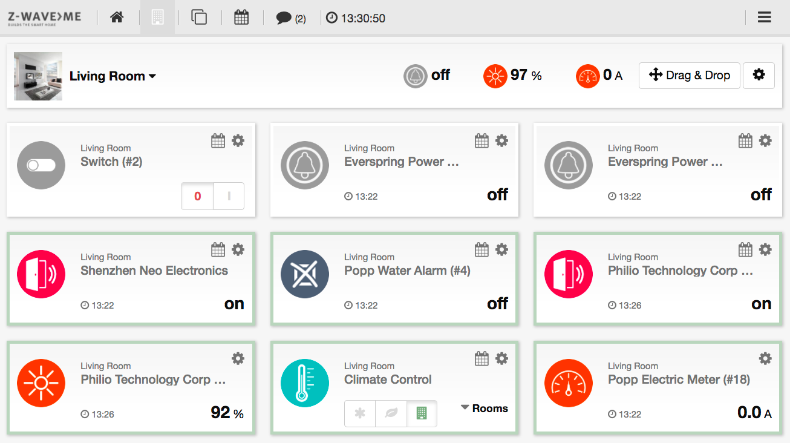Turn Switch (#2) on with I button
Screen dimensions: 790x443
tap(229, 196)
